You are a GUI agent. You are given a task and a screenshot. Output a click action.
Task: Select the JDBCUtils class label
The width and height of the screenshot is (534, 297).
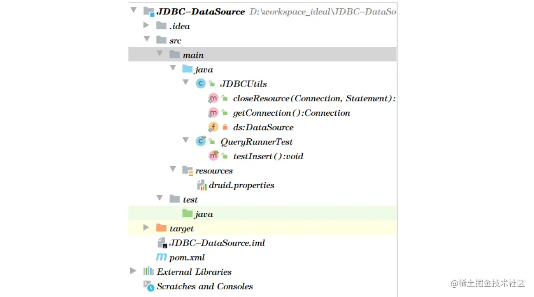[243, 84]
